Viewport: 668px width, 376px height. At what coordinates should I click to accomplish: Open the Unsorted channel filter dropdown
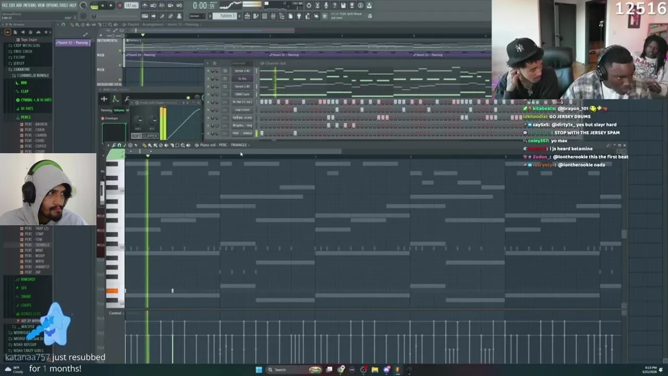click(242, 63)
